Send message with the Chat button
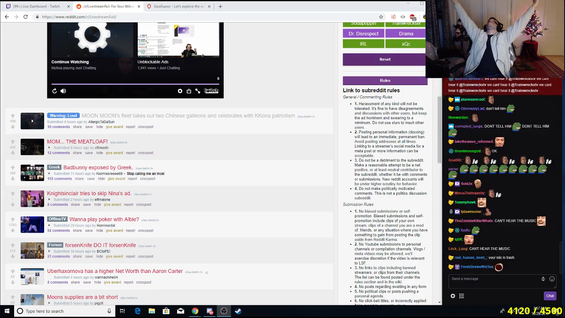The image size is (565, 318). point(550,296)
